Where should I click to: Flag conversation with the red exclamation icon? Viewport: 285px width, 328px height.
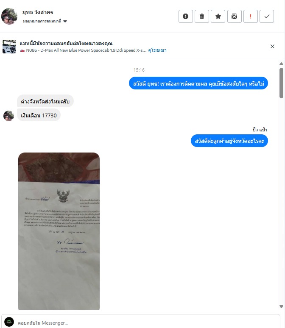coord(251,17)
